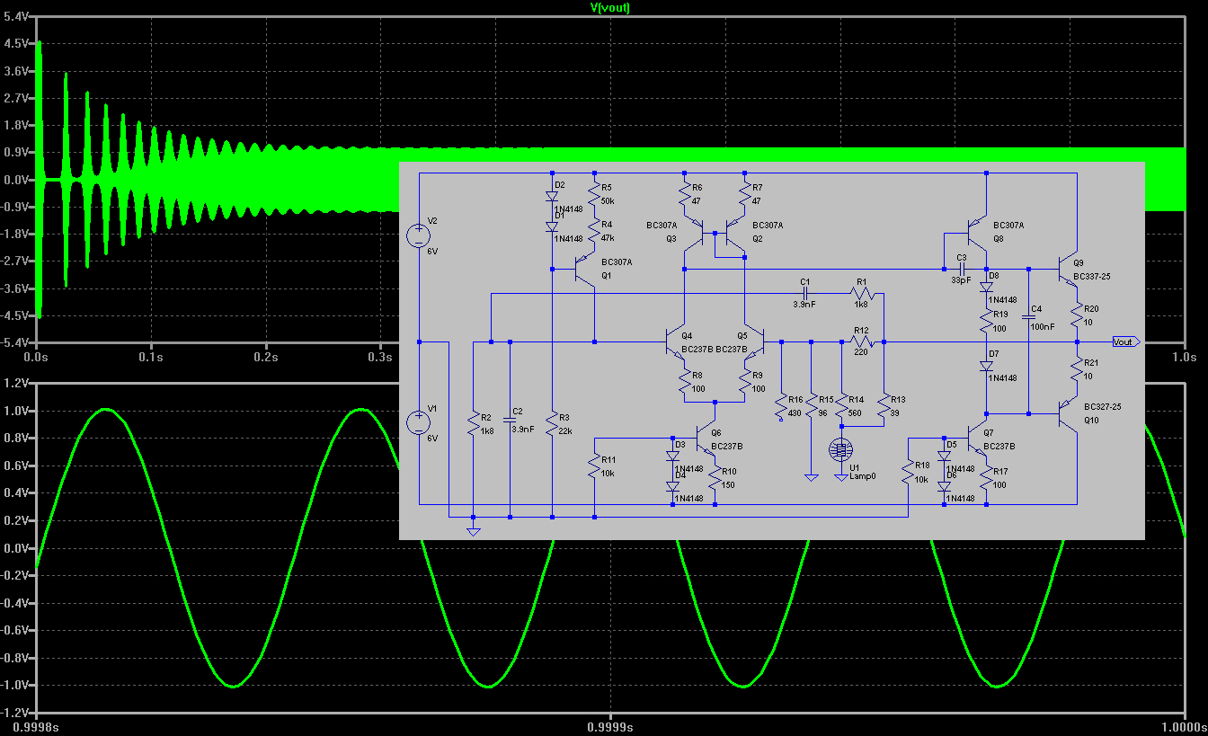Image resolution: width=1208 pixels, height=736 pixels.
Task: Select output transistor Q10 symbol
Action: (1067, 414)
